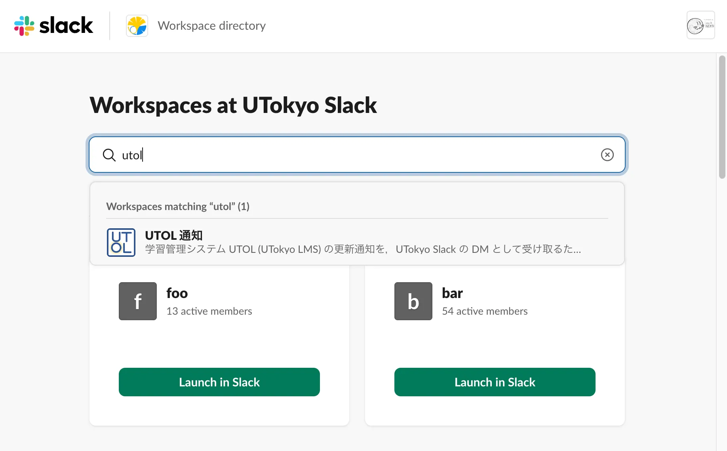This screenshot has height=451, width=727.
Task: Focus the workspace search input field
Action: (x=356, y=155)
